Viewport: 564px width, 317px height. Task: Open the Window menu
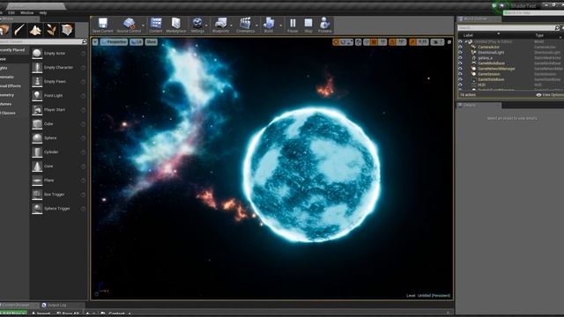26,12
